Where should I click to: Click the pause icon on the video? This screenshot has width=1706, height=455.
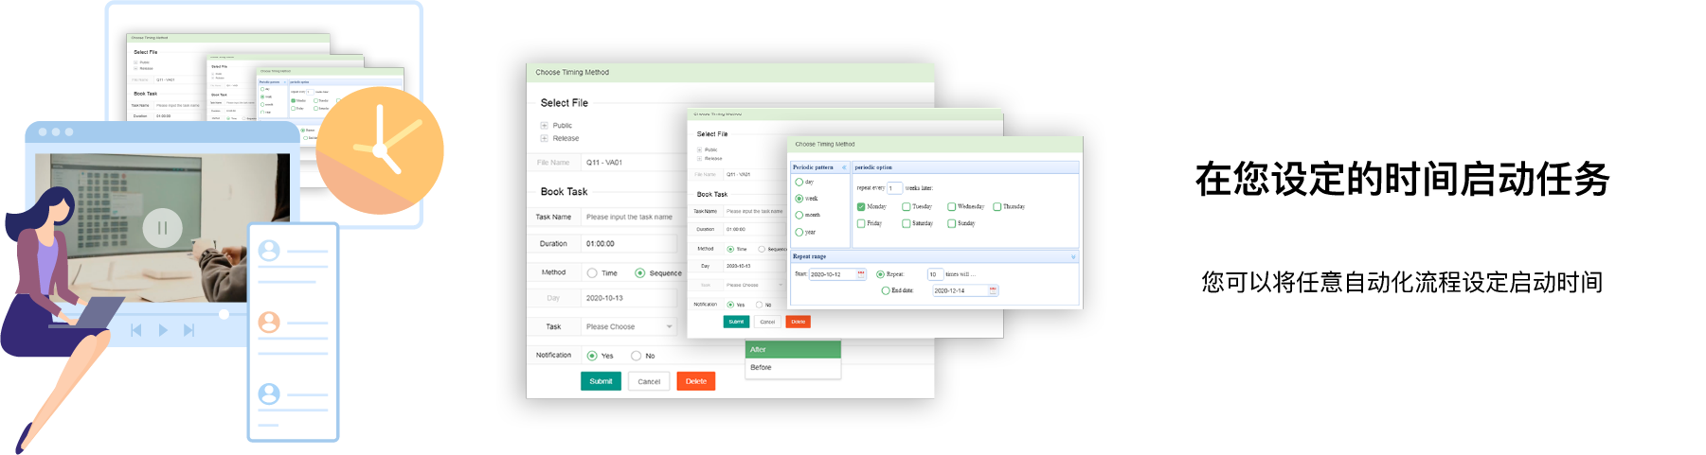162,228
